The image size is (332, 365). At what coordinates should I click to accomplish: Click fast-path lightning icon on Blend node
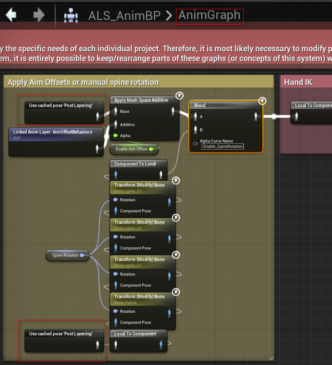coord(262,101)
